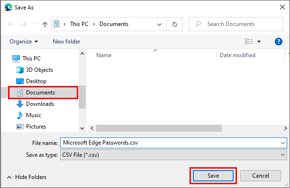Open Desktop in the sidebar
Screen dimensions: 290x188
pyautogui.click(x=36, y=81)
